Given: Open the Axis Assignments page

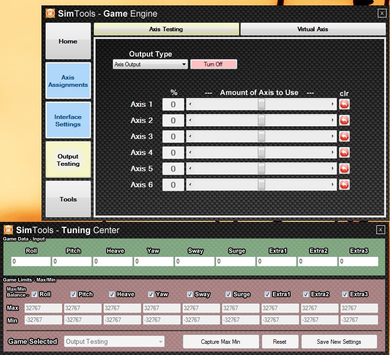Looking at the screenshot, I should coord(68,81).
